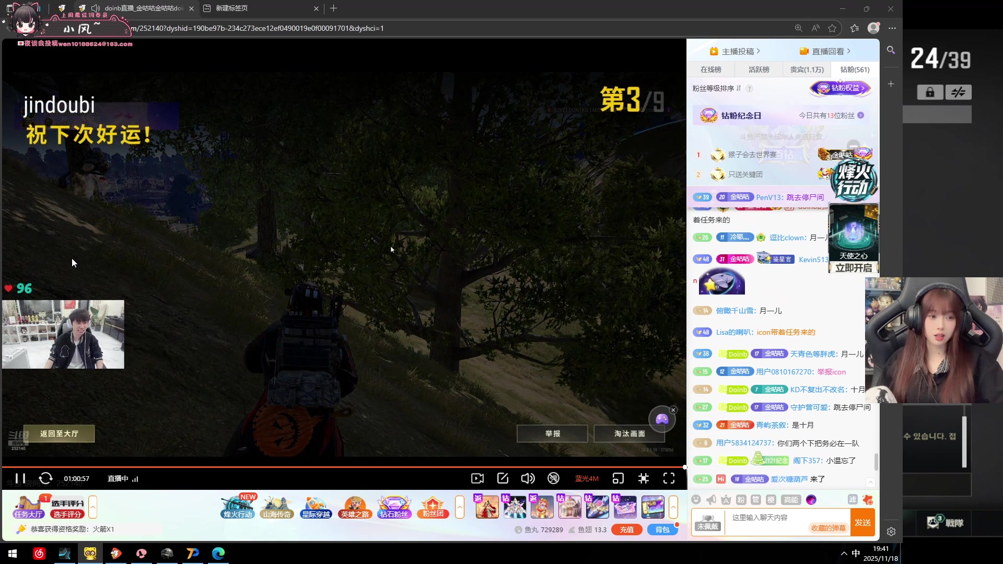This screenshot has height=564, width=1003.
Task: Open the video recording clip icon
Action: (477, 478)
